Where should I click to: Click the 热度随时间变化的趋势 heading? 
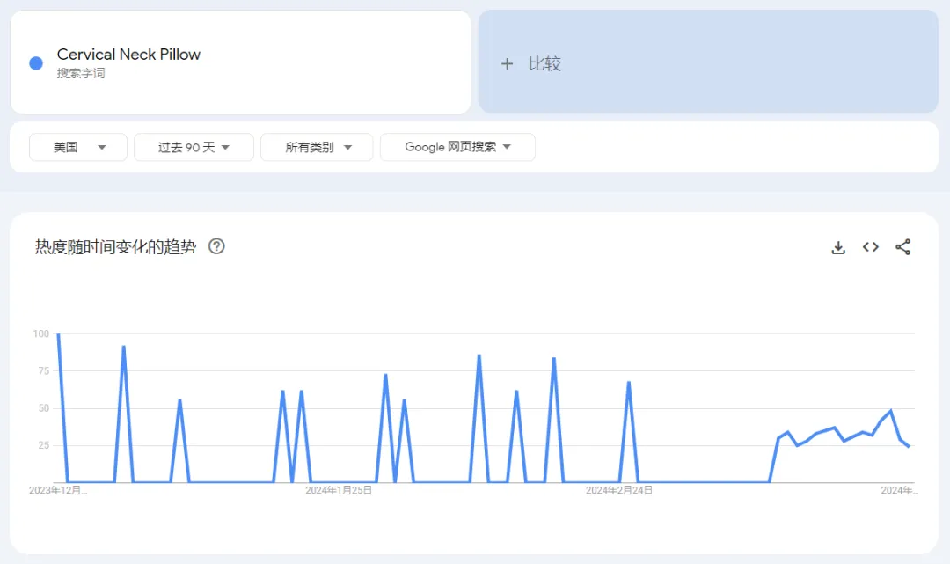(x=115, y=247)
